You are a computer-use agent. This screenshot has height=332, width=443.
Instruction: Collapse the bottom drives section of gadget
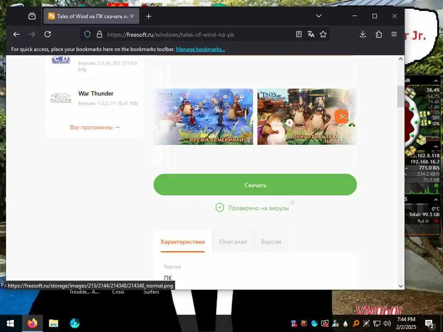(x=436, y=199)
